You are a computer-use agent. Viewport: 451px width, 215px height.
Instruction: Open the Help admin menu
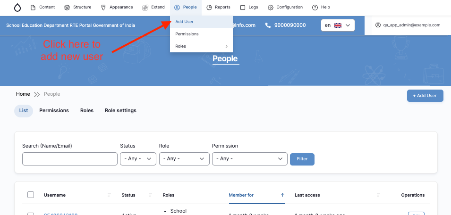point(321,8)
